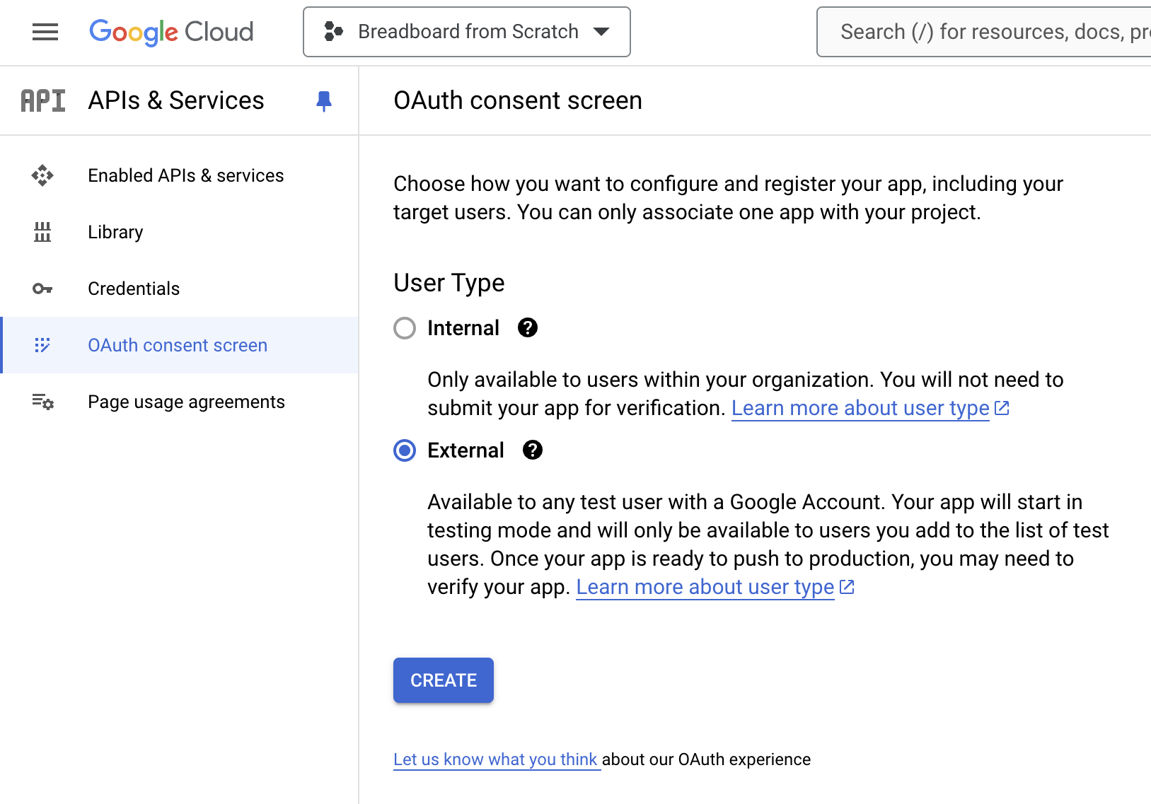Click external link icon after External description
Image resolution: width=1151 pixels, height=804 pixels.
pos(847,587)
